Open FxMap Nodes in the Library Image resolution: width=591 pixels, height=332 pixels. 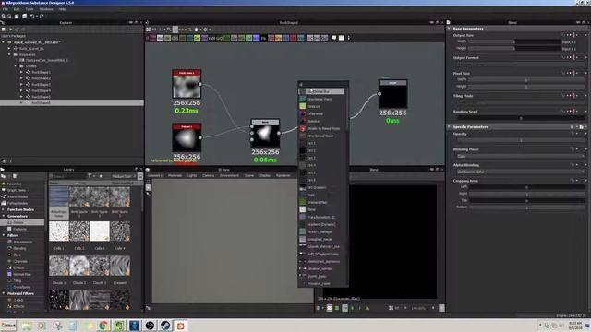18,203
